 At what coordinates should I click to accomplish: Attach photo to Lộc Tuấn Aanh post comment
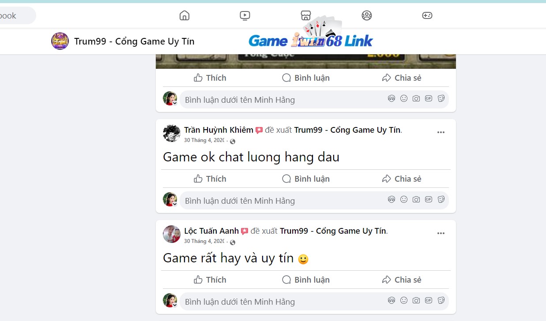coord(416,301)
